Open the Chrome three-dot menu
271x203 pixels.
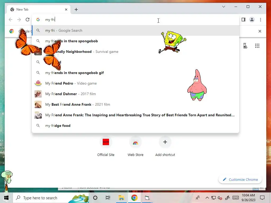[x=260, y=20]
